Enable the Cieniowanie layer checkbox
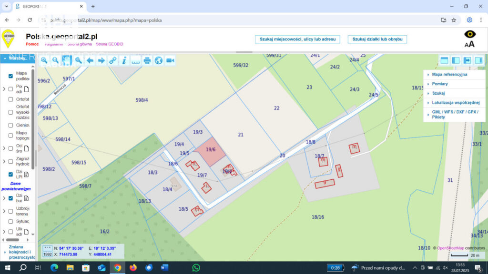The height and width of the screenshot is (274, 488). [10, 125]
